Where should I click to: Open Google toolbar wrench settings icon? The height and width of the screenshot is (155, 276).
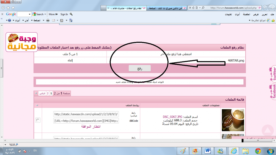coord(71,14)
